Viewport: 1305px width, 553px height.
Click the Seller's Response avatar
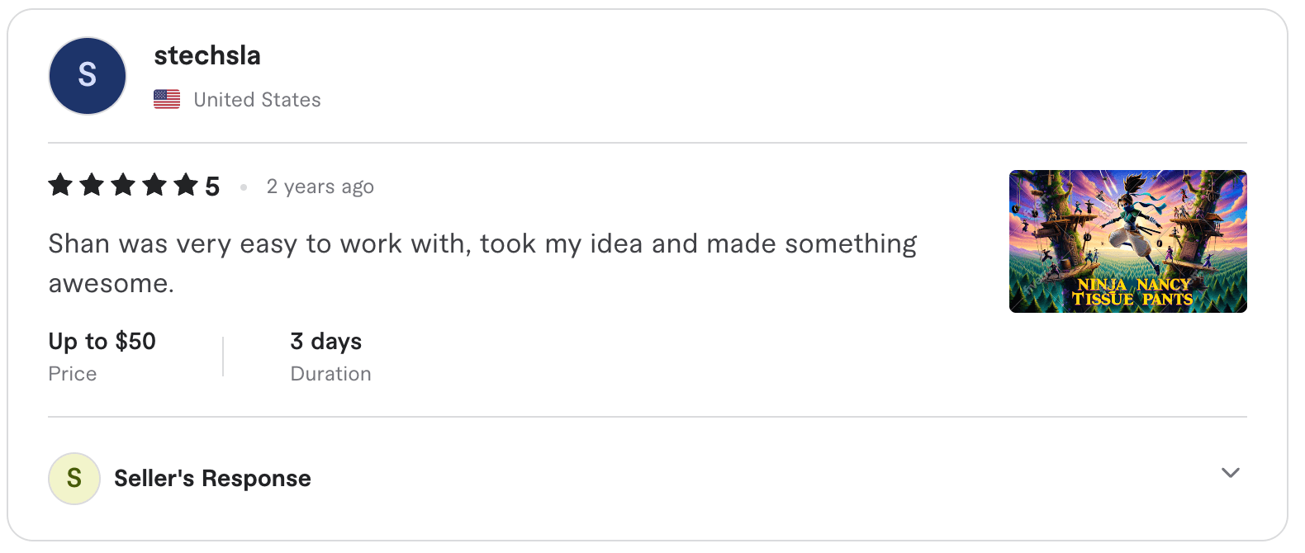pyautogui.click(x=74, y=479)
